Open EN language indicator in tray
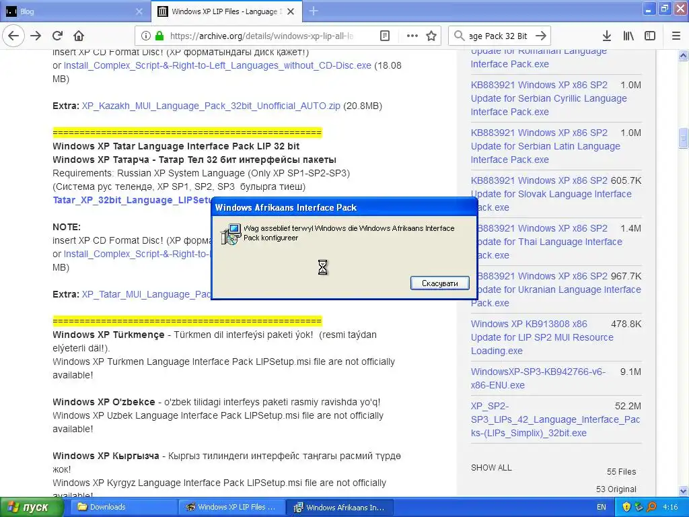The image size is (689, 517). click(x=601, y=507)
